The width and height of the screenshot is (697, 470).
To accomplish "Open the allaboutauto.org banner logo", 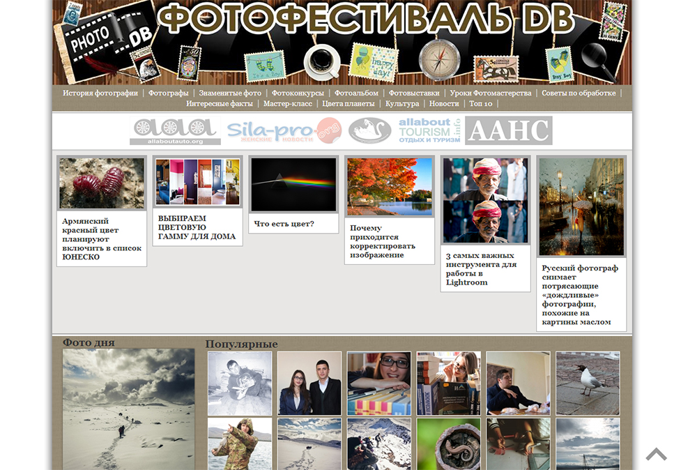I will click(175, 131).
